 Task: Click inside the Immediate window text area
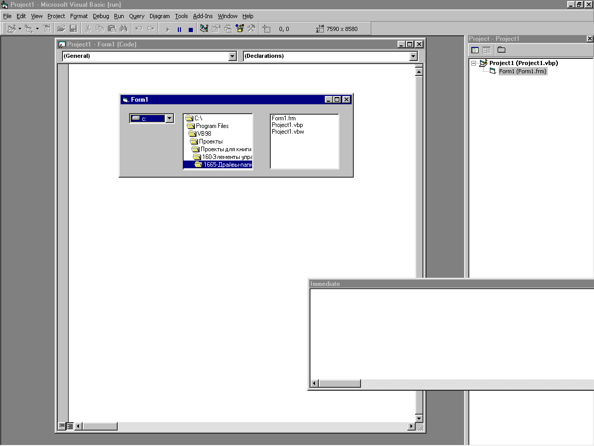pos(452,334)
